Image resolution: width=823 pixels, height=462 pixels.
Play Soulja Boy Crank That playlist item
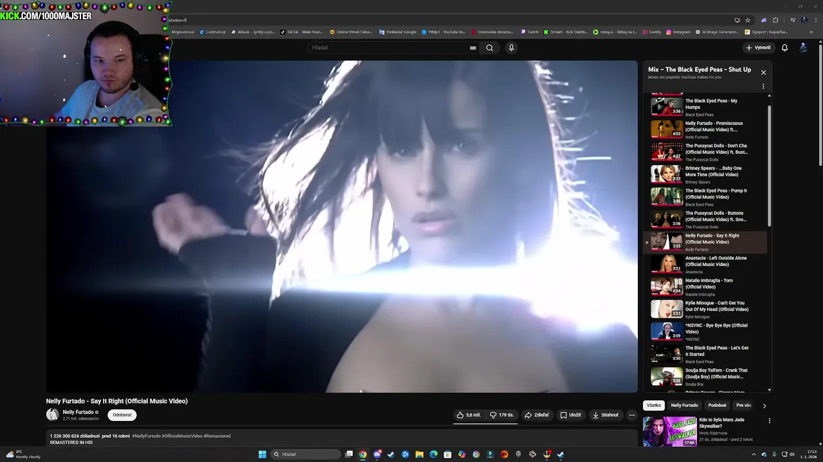[x=705, y=376]
